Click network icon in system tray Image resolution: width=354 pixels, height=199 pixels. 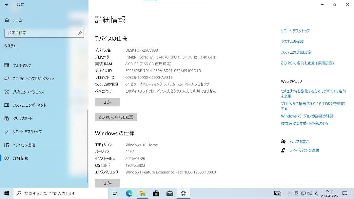(303, 193)
